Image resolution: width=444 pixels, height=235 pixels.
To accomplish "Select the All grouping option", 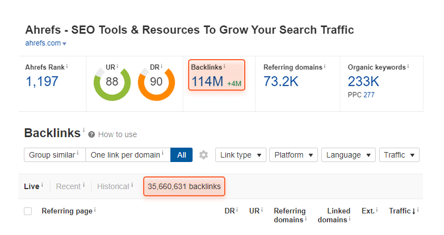I will [181, 155].
